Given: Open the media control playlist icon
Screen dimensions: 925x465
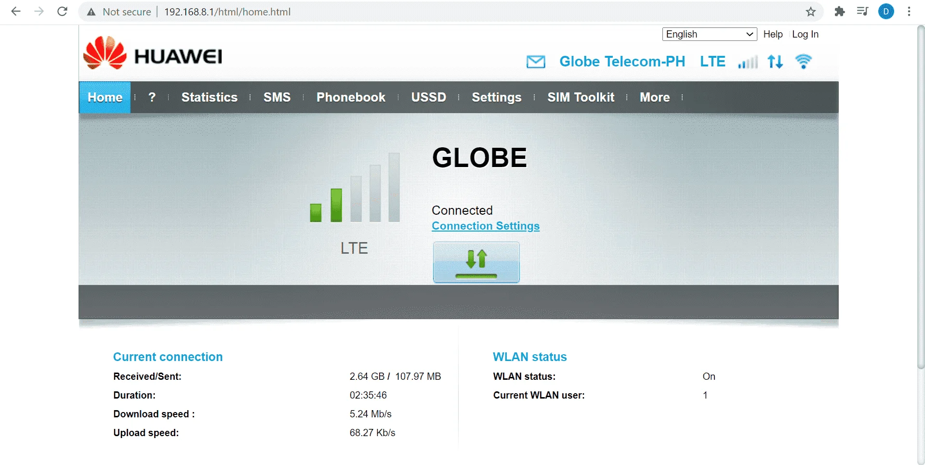Looking at the screenshot, I should (x=862, y=12).
